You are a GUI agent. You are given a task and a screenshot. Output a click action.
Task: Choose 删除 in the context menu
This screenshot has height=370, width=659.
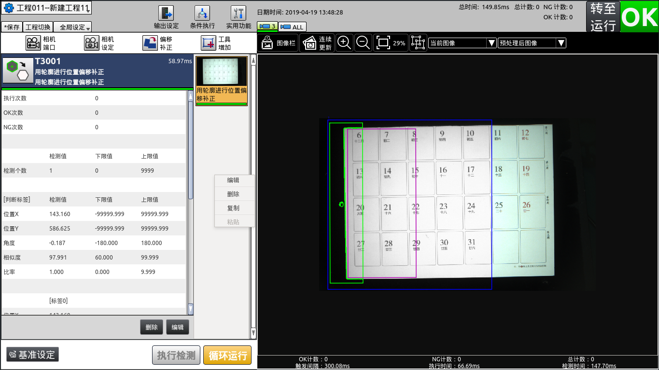pyautogui.click(x=234, y=194)
